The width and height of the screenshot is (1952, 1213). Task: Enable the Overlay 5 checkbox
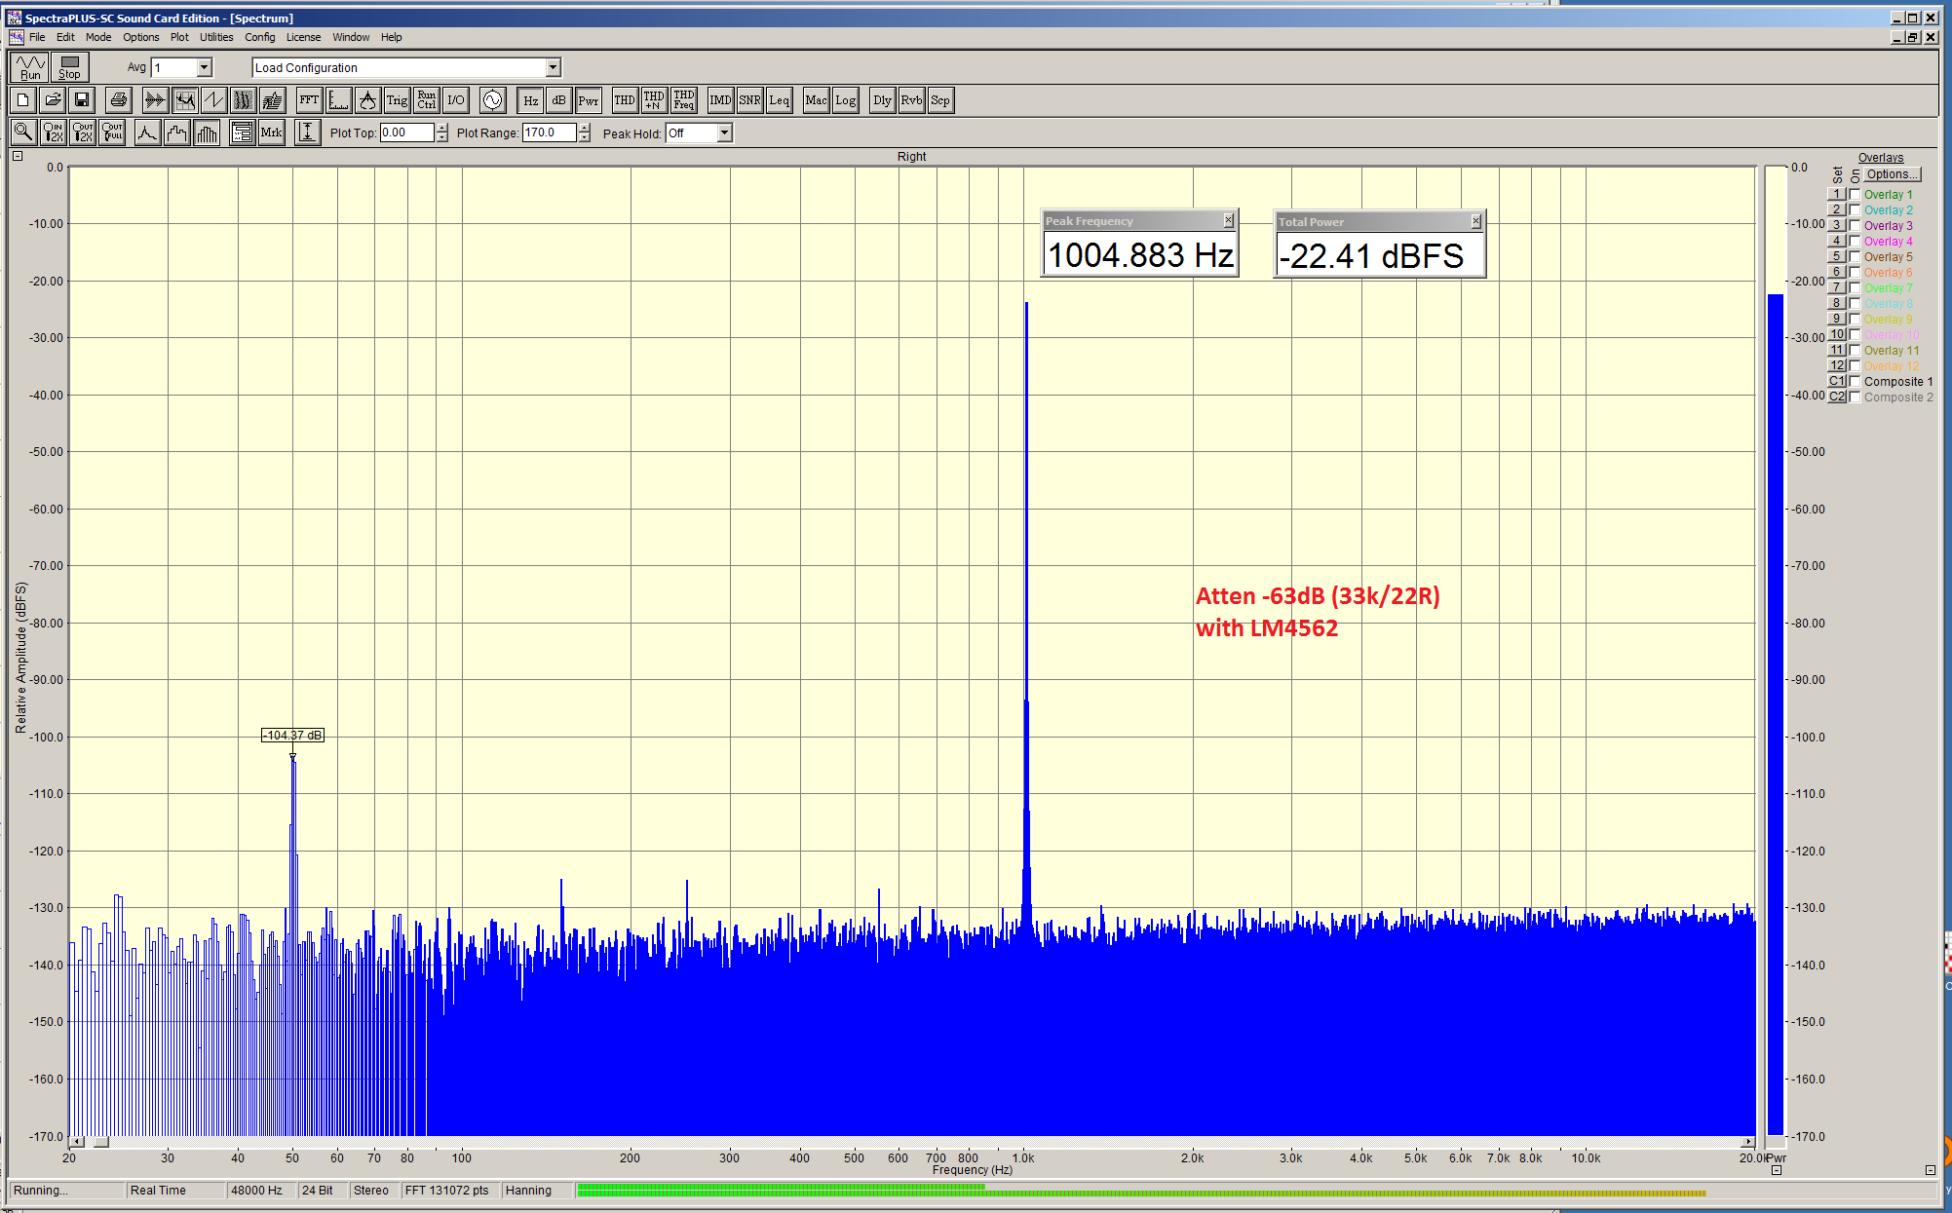point(1855,256)
